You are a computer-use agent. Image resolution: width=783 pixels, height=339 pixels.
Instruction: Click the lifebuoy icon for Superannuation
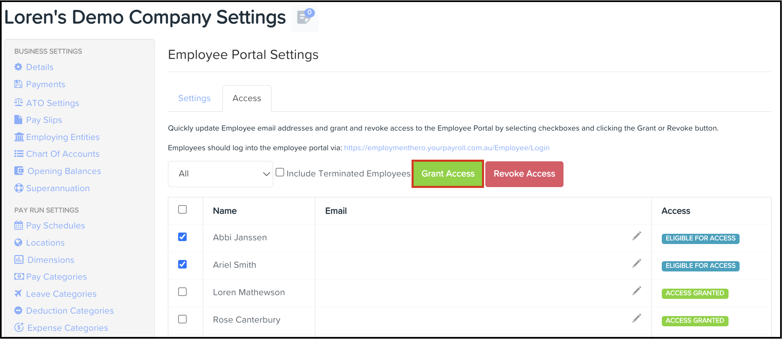[19, 188]
